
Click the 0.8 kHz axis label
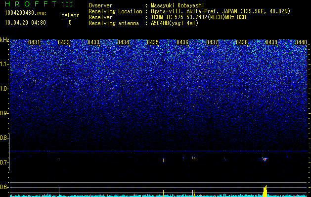coord(4,138)
